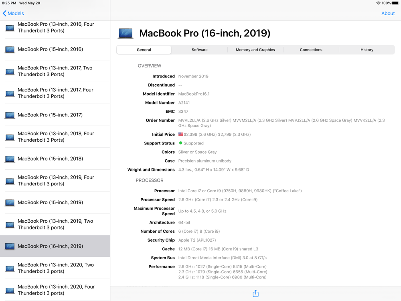Switch to the Software tab
401x301 pixels.
pyautogui.click(x=199, y=50)
